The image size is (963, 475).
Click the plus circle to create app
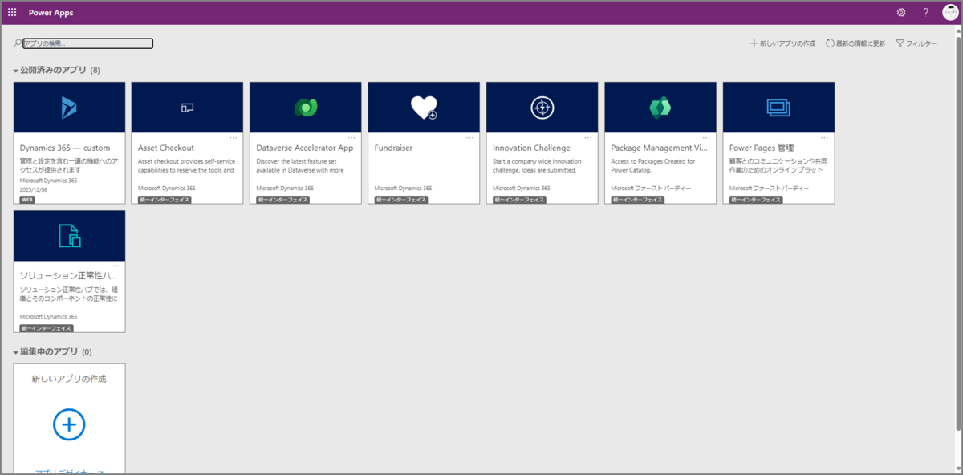(x=69, y=424)
